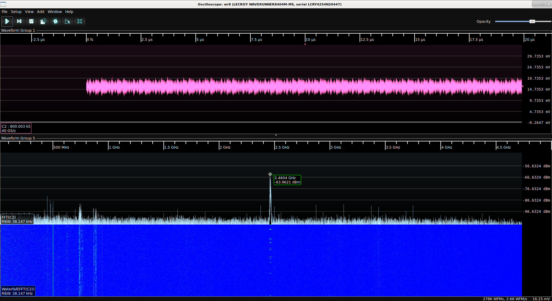Restore the window using title bar button
Screen dimensions: 552x301
coord(542,4)
